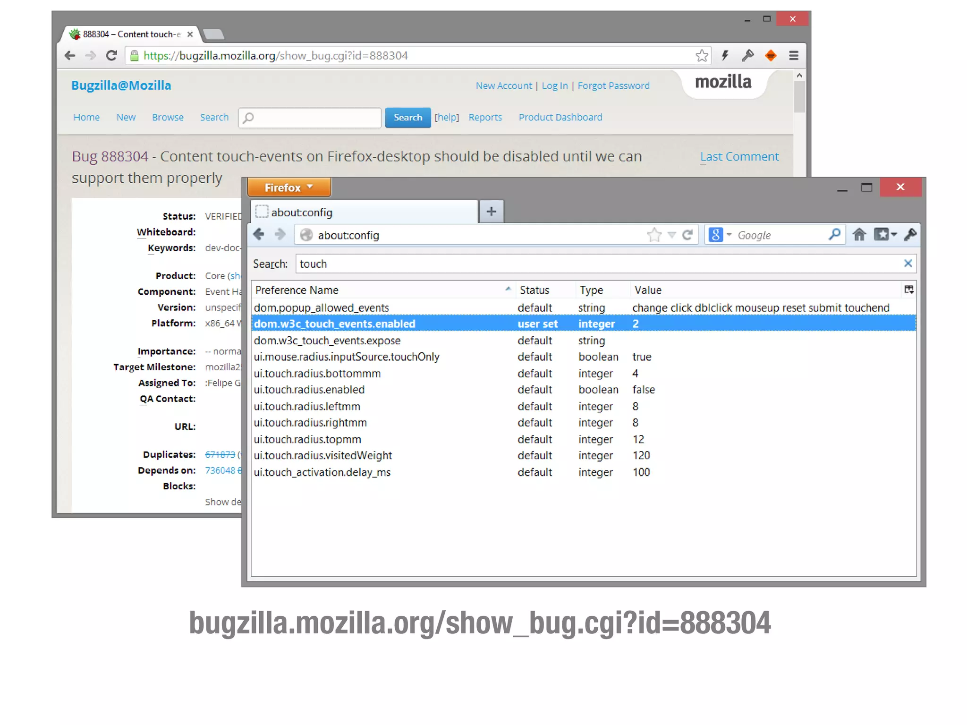
Task: Go forward in the Chrome bugzilla window
Action: click(90, 56)
